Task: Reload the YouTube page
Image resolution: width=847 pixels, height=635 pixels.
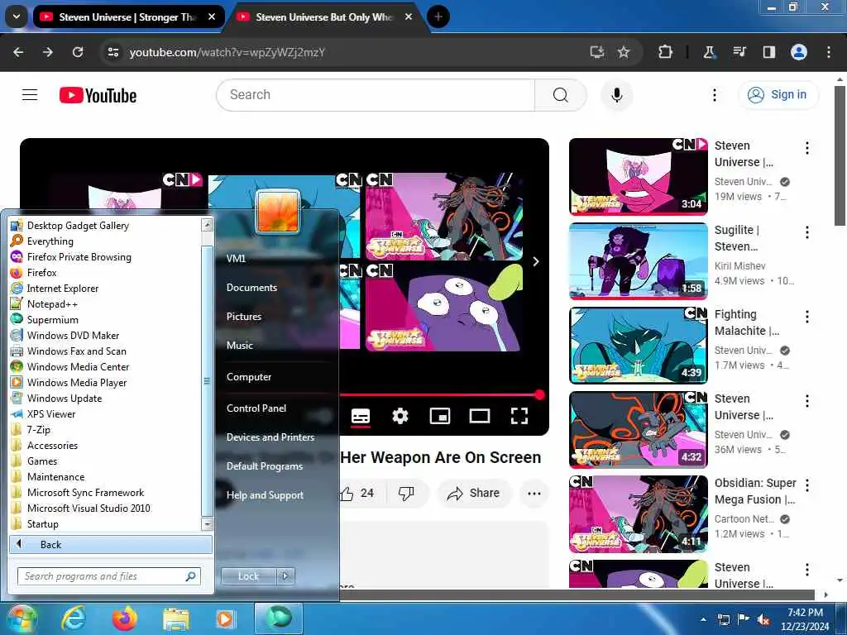Action: click(x=78, y=52)
